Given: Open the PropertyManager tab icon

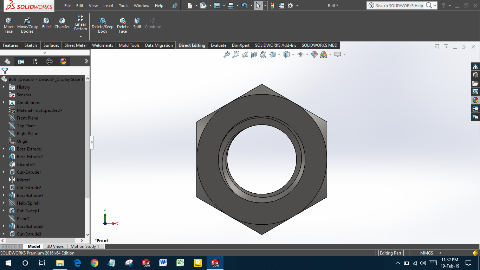Looking at the screenshot, I should (x=21, y=62).
